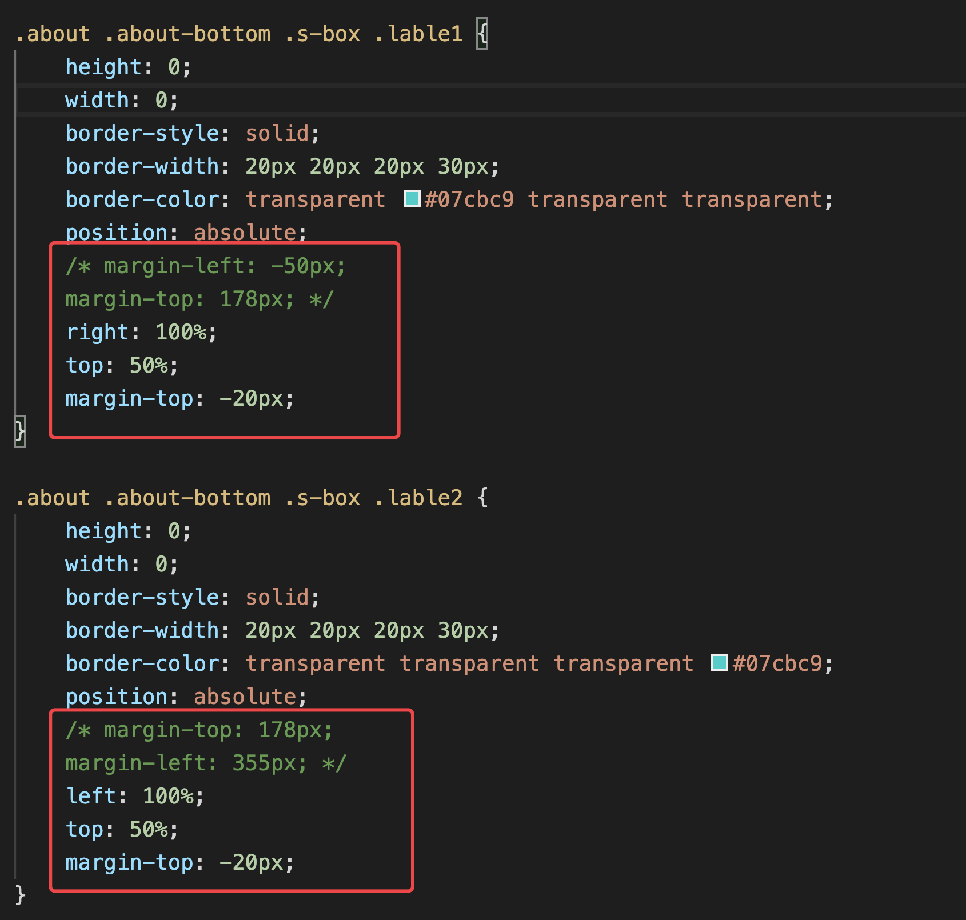Click the opening brace after .lable1
This screenshot has height=920, width=966.
[482, 34]
